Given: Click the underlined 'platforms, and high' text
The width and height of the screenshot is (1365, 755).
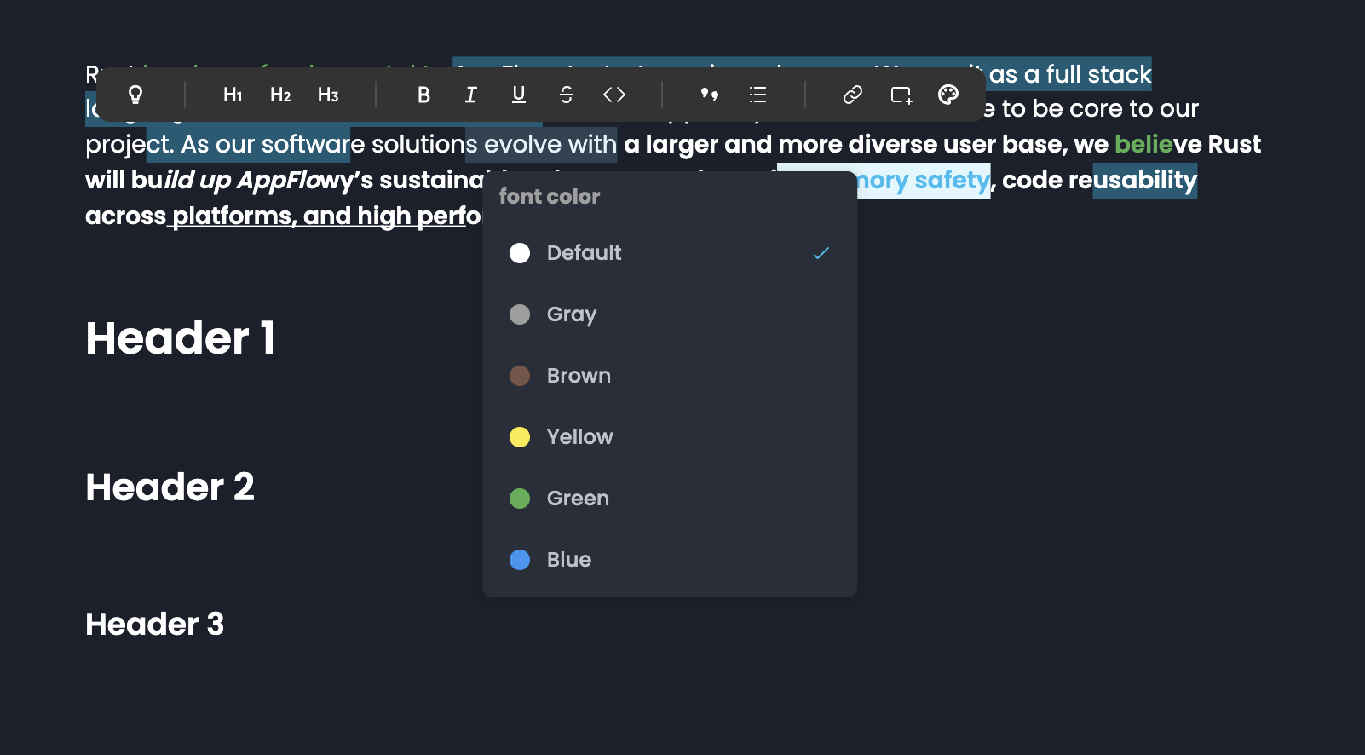Looking at the screenshot, I should pyautogui.click(x=291, y=216).
